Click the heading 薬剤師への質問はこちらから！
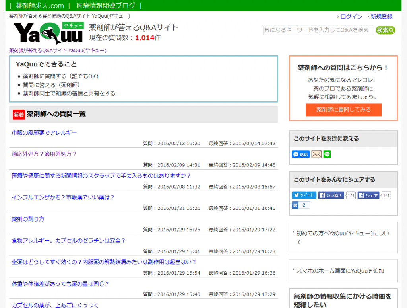407x308 pixels. click(x=343, y=68)
